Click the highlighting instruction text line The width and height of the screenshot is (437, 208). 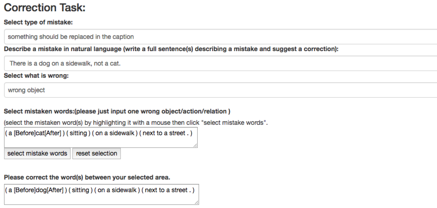pyautogui.click(x=136, y=123)
